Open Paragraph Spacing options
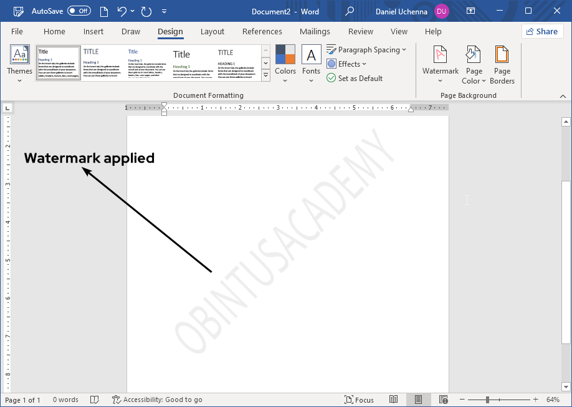This screenshot has height=407, width=572. (x=366, y=49)
